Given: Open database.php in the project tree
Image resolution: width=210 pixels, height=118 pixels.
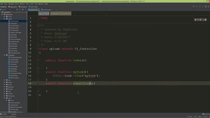Looking at the screenshot, I should click(14, 28).
